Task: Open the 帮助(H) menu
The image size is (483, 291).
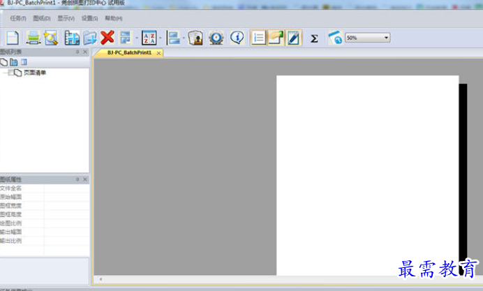Action: pyautogui.click(x=114, y=18)
